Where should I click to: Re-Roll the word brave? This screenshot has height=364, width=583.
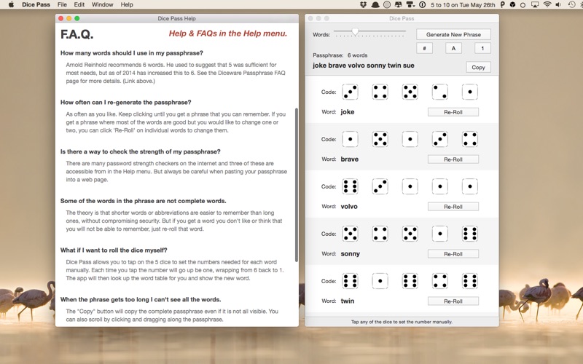[453, 159]
